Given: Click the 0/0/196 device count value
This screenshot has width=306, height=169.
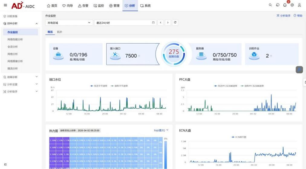Looking at the screenshot, I should point(78,55).
